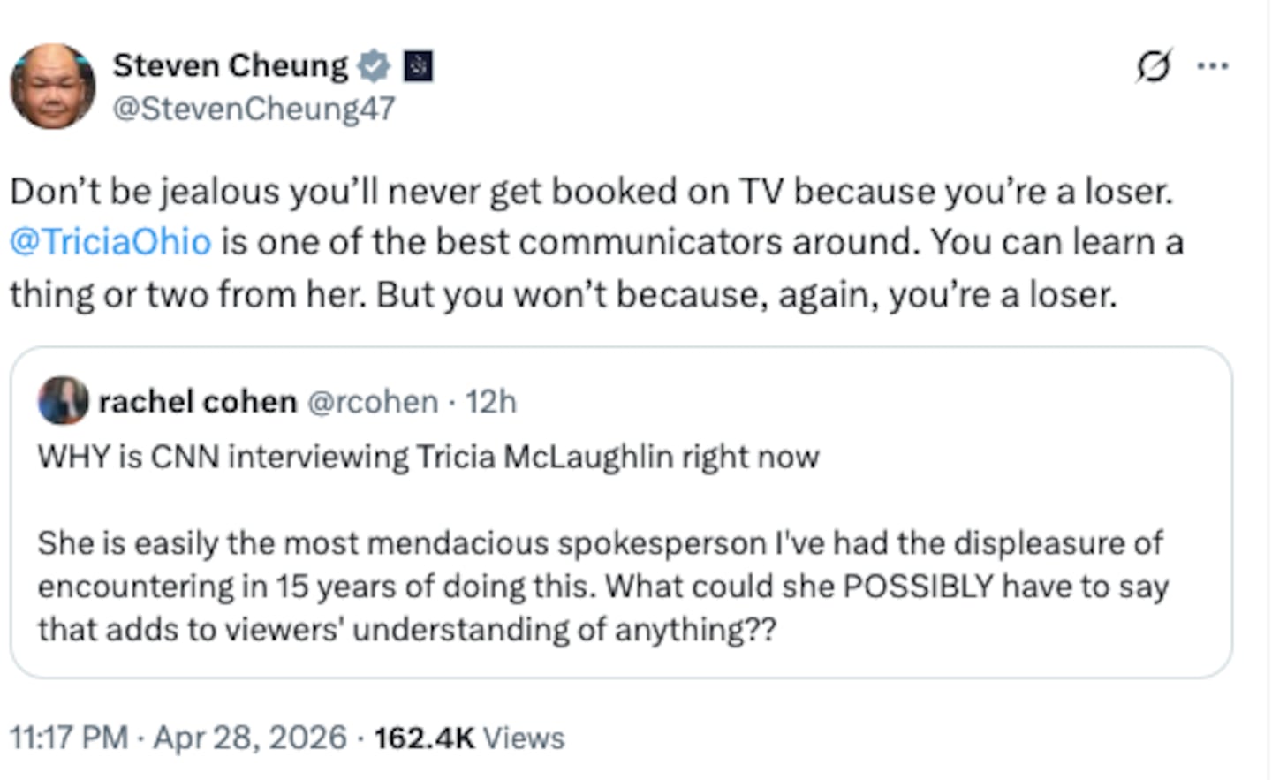The image size is (1272, 780).
Task: Follow the @TriciaOhio mention link
Action: [x=110, y=242]
